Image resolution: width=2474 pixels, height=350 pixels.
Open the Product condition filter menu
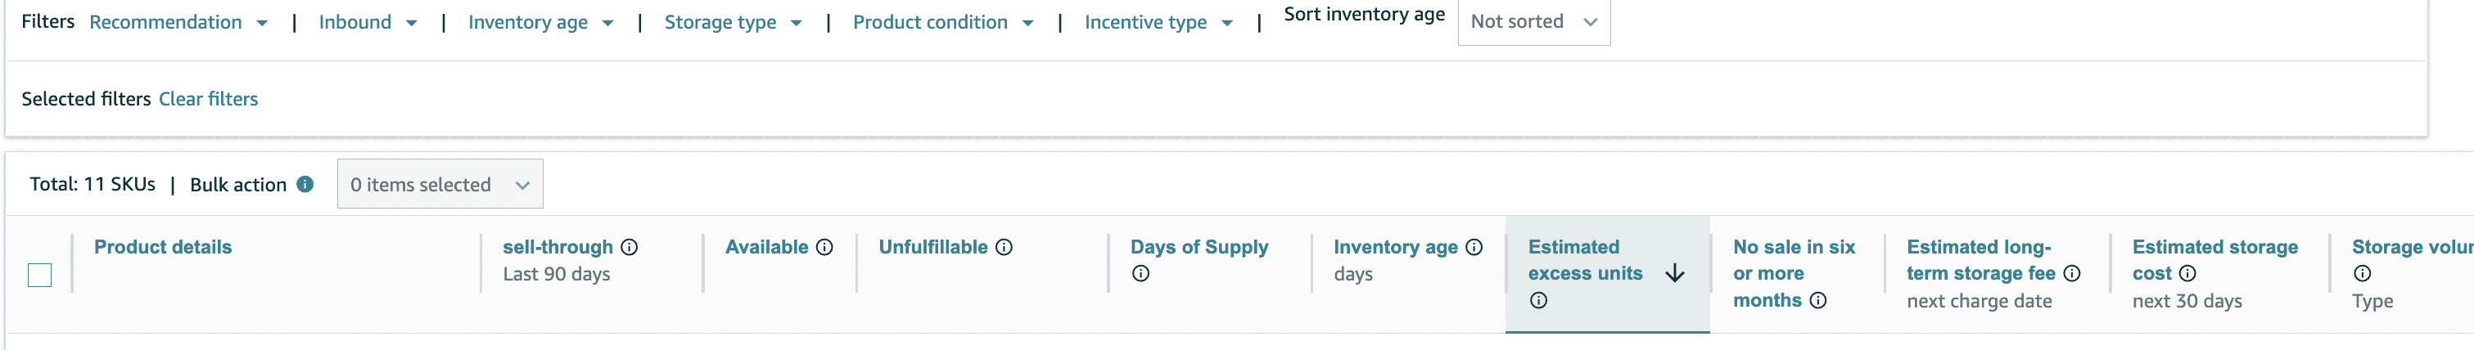[942, 22]
